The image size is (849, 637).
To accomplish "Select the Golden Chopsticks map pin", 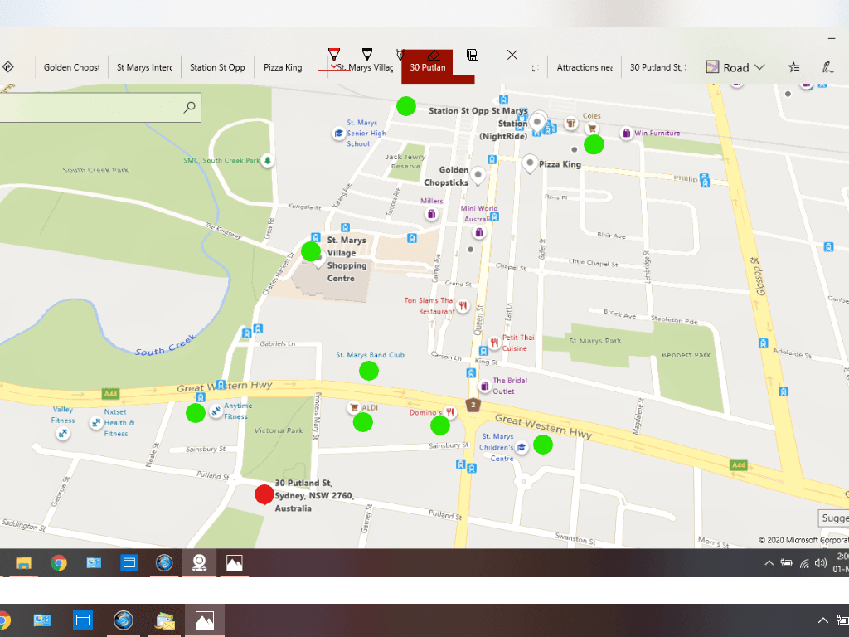I will pos(478,174).
